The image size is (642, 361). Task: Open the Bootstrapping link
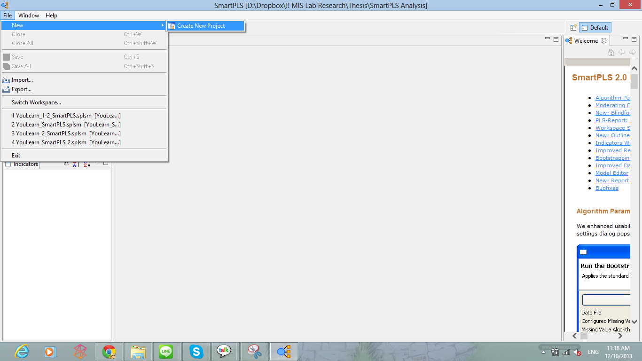(x=612, y=158)
